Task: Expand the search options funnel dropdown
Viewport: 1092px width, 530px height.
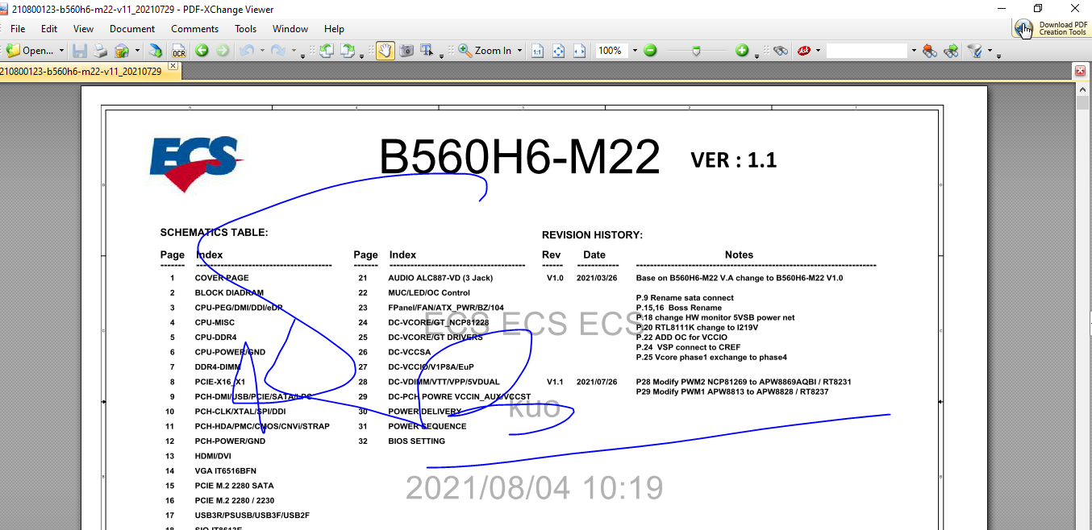Action: point(990,51)
